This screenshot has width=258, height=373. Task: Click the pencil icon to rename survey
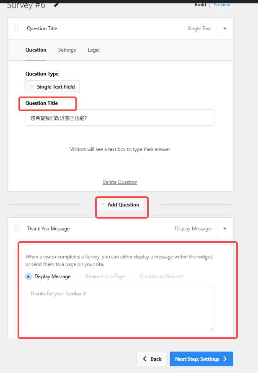click(56, 5)
